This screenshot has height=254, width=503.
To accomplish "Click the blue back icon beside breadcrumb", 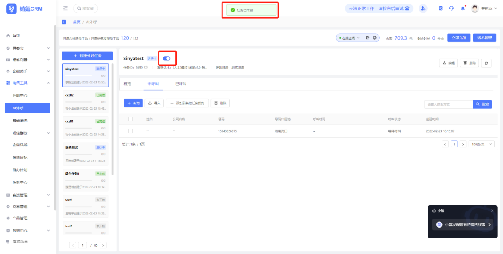I will [64, 22].
